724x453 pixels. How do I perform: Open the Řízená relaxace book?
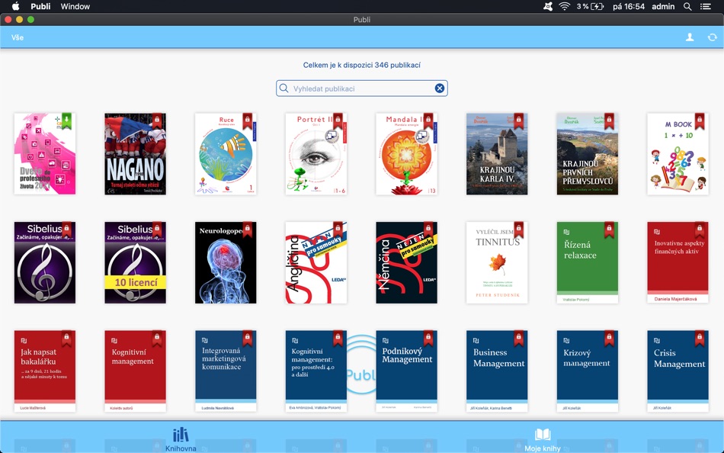tap(588, 262)
